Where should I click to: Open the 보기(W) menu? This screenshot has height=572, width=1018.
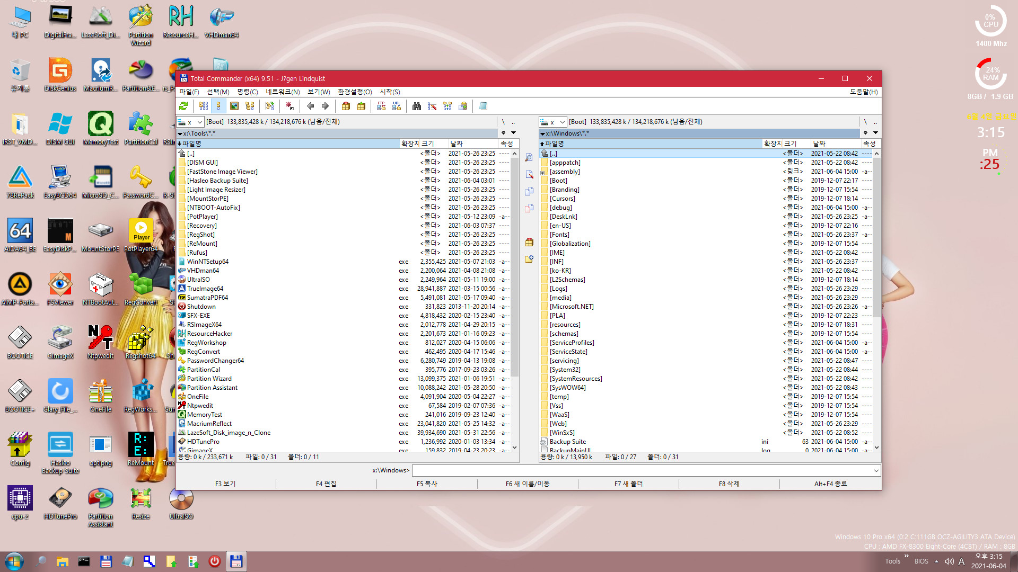pyautogui.click(x=319, y=92)
